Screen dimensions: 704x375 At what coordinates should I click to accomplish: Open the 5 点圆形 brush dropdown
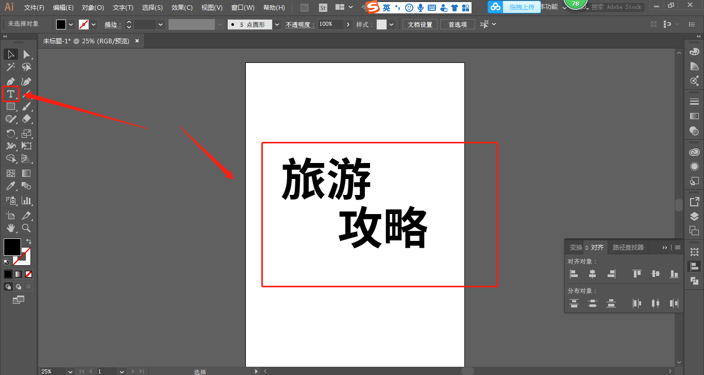click(277, 24)
